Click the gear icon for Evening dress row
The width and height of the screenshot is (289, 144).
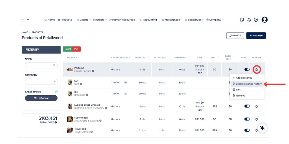(x=256, y=106)
